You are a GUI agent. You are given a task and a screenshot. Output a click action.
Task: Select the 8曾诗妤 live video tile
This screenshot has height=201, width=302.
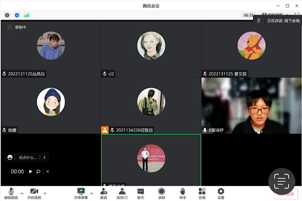click(251, 105)
